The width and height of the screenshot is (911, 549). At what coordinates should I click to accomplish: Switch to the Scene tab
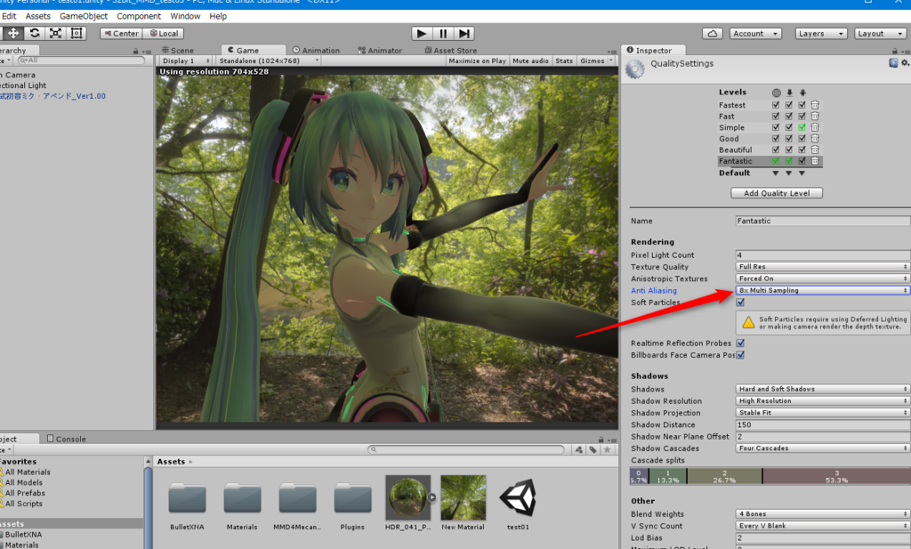[x=178, y=51]
